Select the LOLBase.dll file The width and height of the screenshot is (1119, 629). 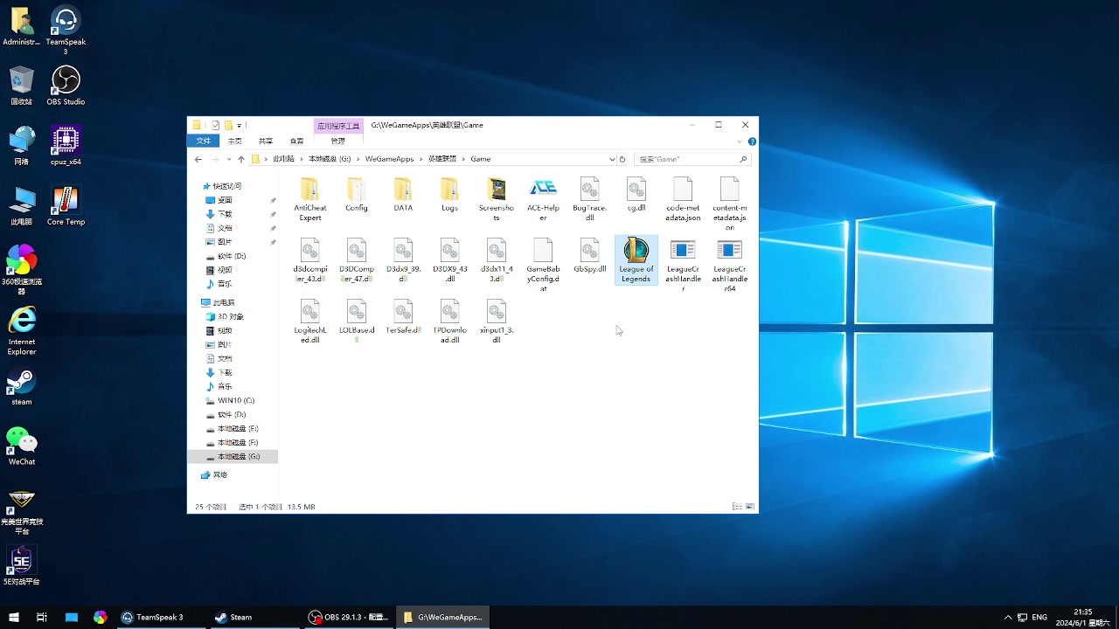[x=356, y=321]
